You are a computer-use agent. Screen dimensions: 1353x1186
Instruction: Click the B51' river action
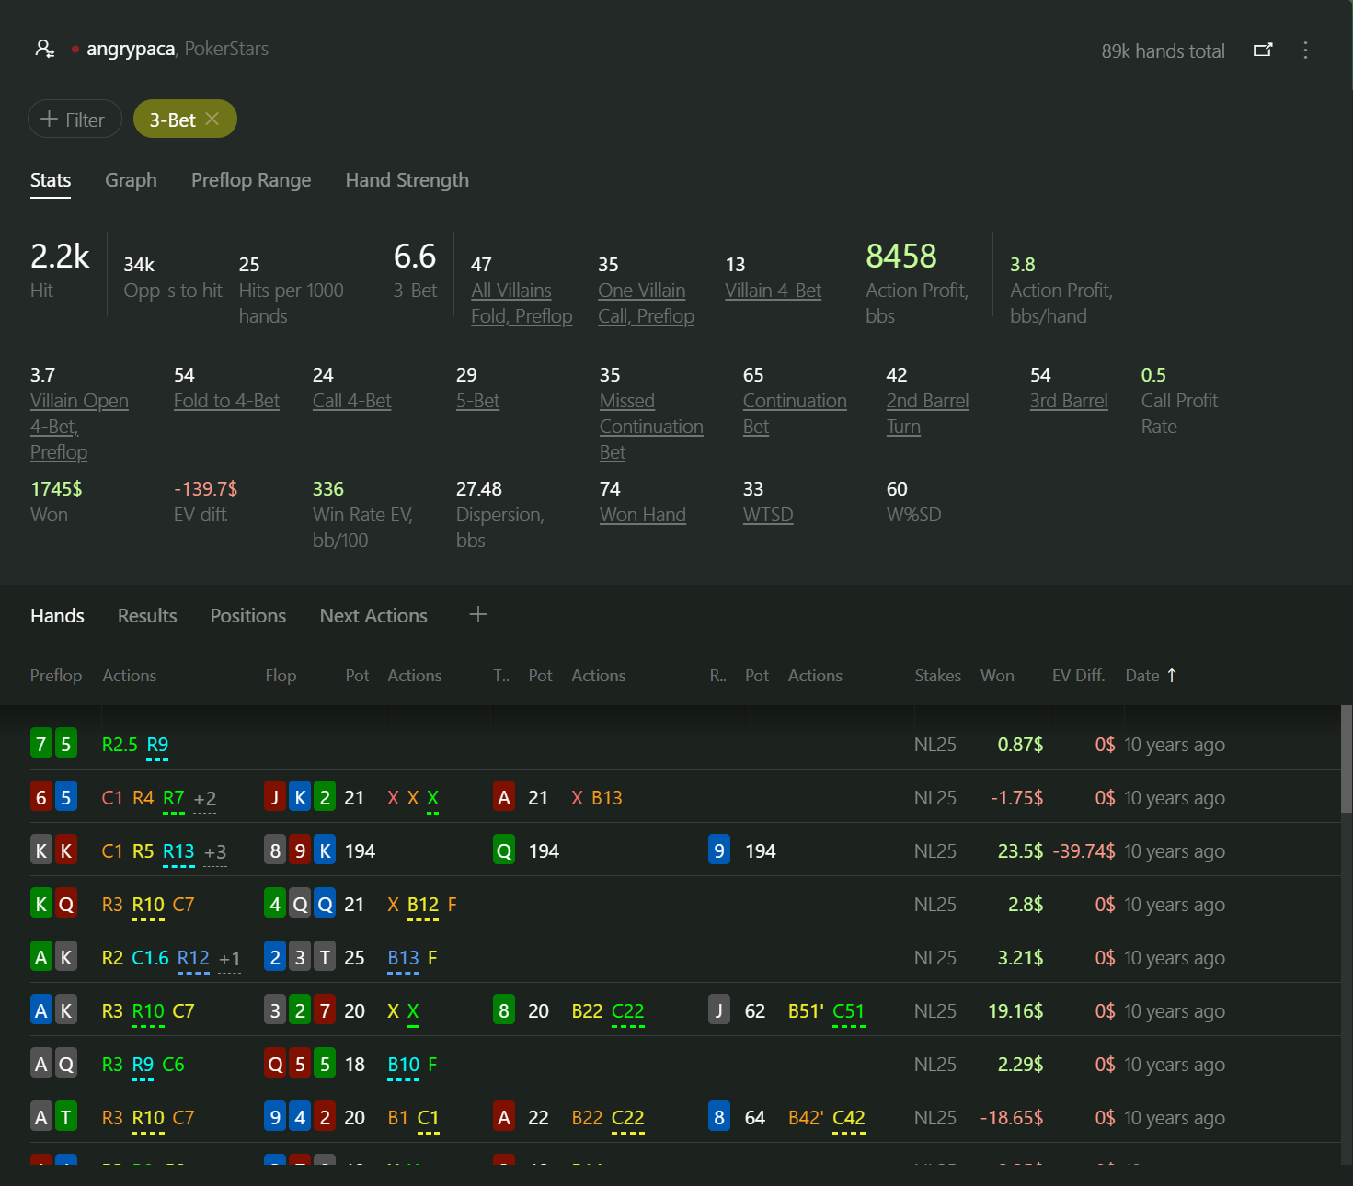point(806,1010)
